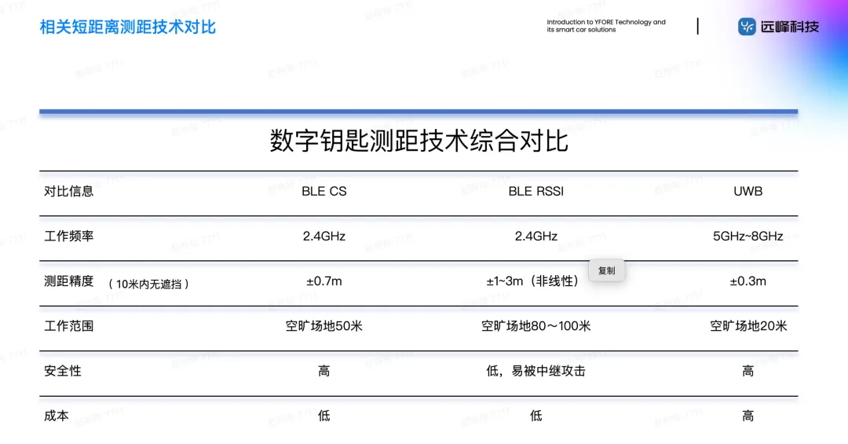Click the 工作范围 row label
The width and height of the screenshot is (848, 444).
point(68,326)
